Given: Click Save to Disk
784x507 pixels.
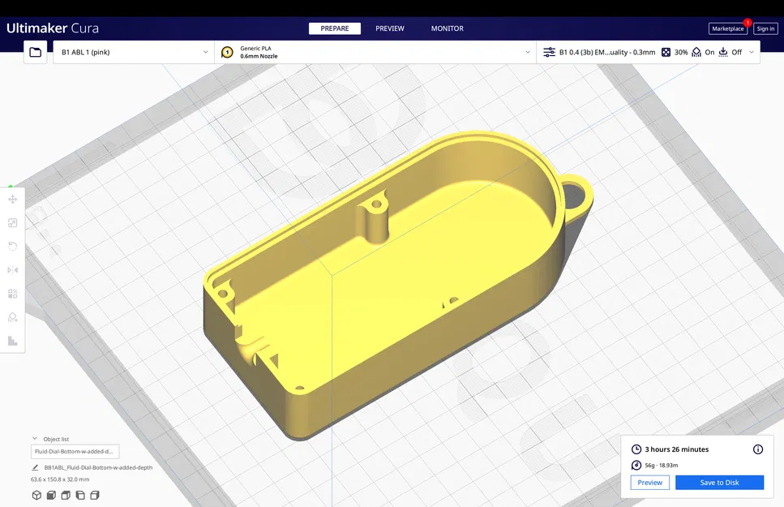Looking at the screenshot, I should click(x=719, y=483).
